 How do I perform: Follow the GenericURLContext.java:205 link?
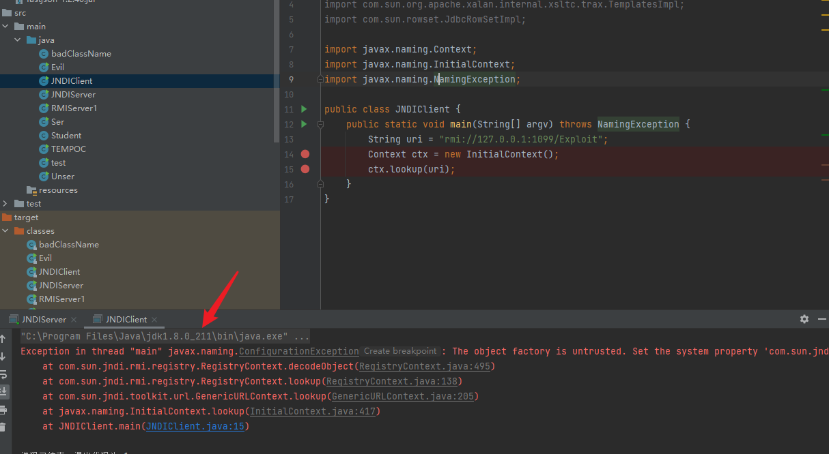click(402, 396)
